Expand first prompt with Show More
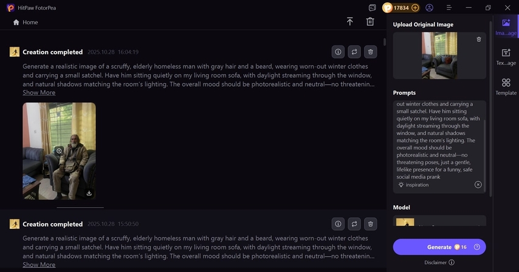Viewport: 519px width, 272px height. click(39, 93)
